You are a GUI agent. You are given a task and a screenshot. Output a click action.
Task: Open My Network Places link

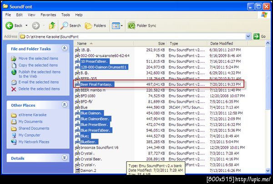[34, 142]
